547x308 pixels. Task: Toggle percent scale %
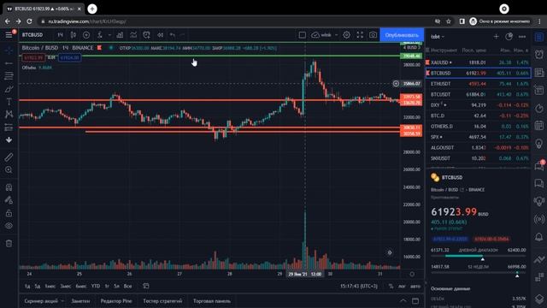click(391, 286)
